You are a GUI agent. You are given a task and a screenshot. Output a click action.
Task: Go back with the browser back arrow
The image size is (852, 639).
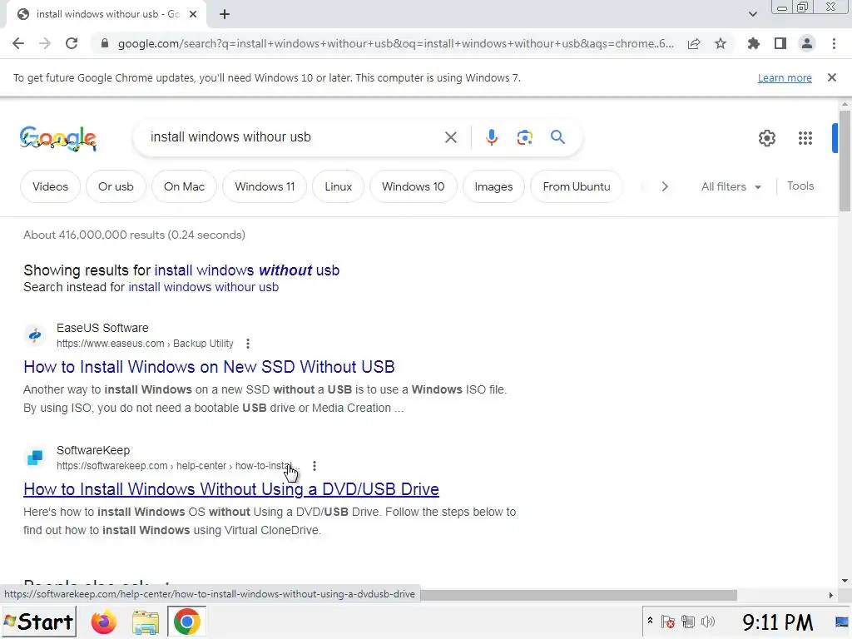click(18, 43)
